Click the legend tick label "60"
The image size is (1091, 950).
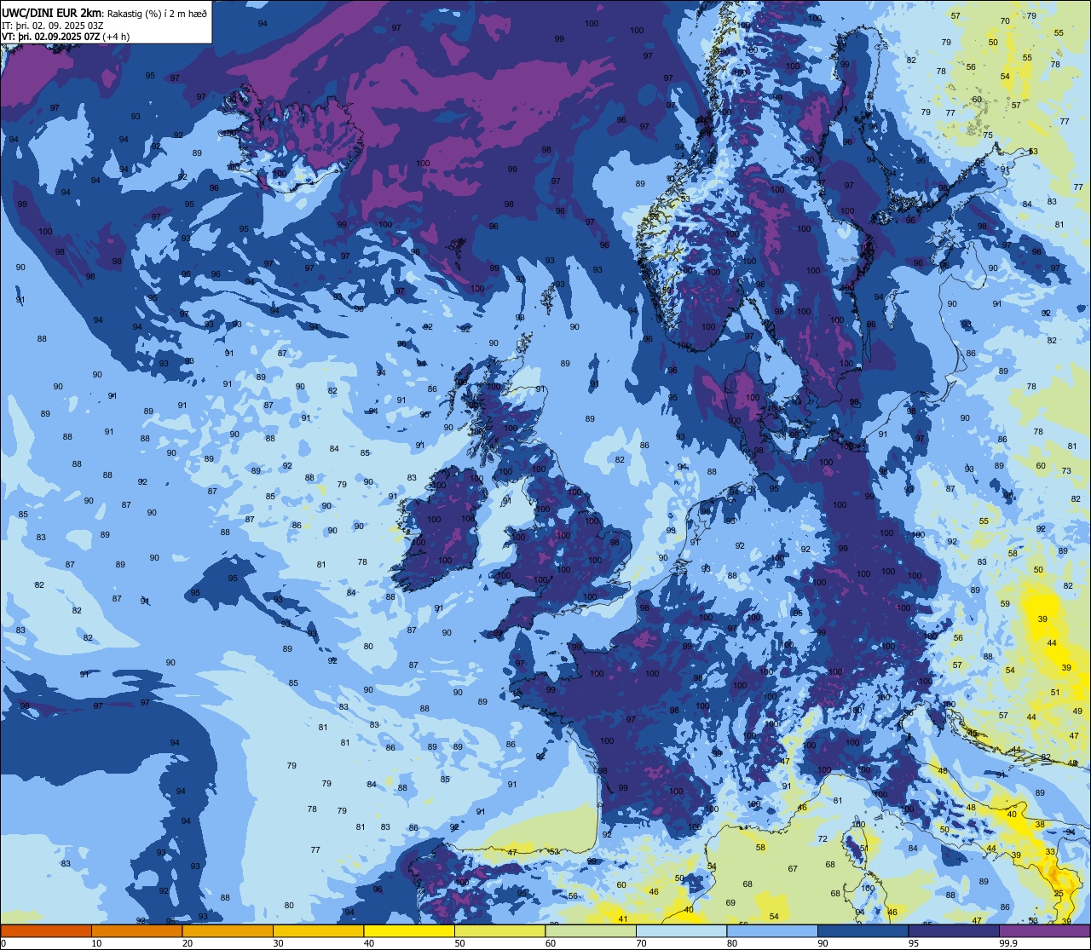click(551, 942)
